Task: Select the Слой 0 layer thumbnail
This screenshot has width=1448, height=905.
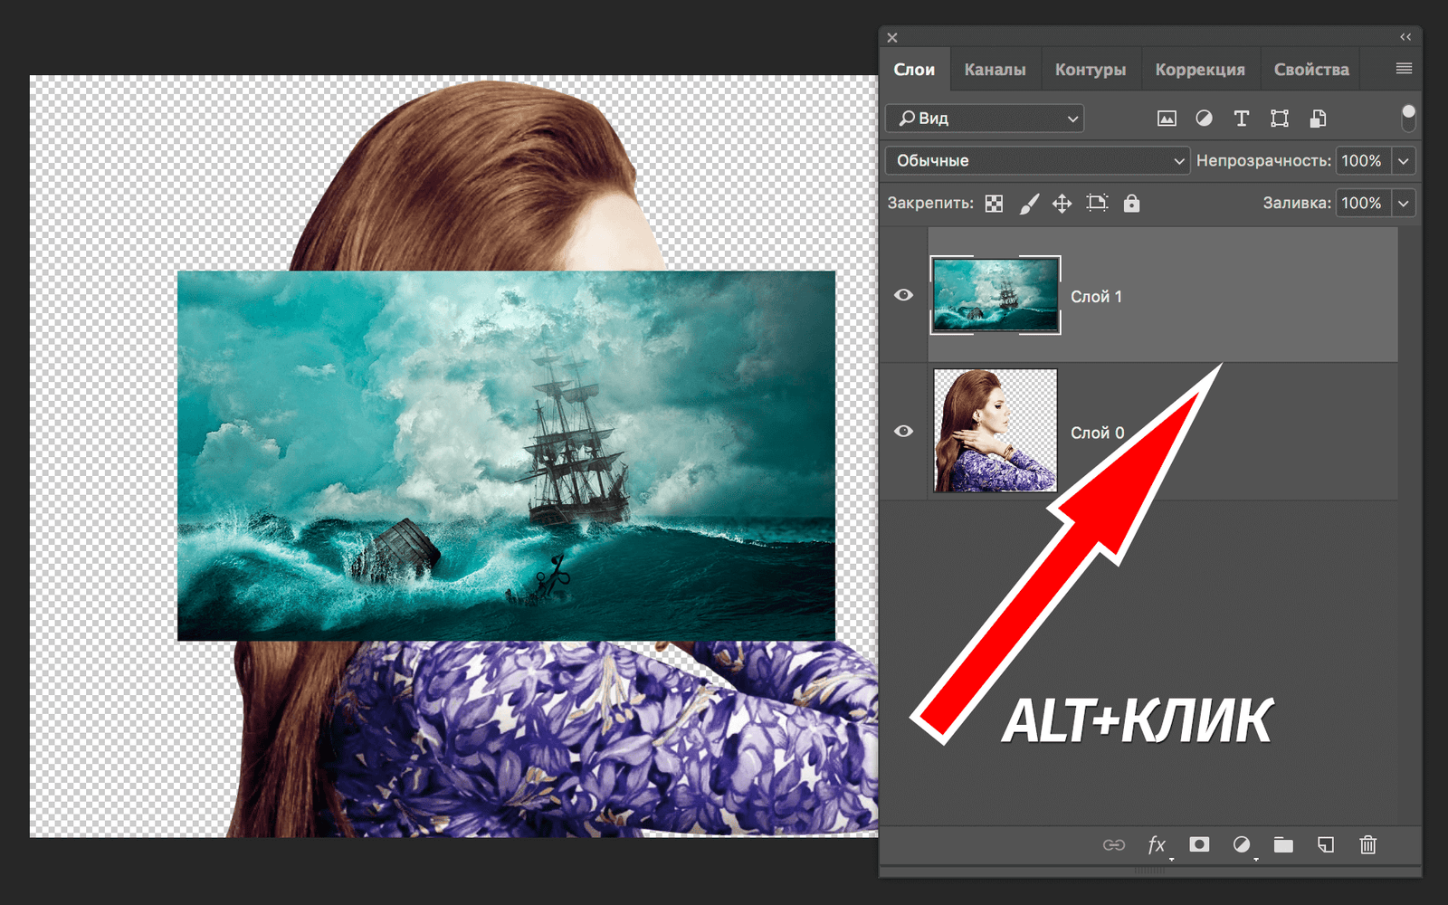Action: pyautogui.click(x=995, y=431)
